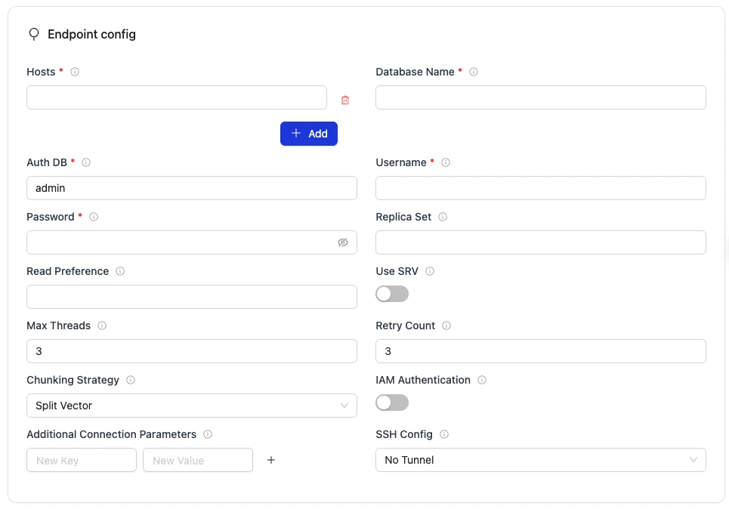Open the Auth DB info tooltip icon

pyautogui.click(x=85, y=162)
